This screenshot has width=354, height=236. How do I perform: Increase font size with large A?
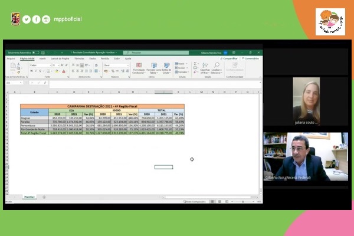(x=62, y=65)
